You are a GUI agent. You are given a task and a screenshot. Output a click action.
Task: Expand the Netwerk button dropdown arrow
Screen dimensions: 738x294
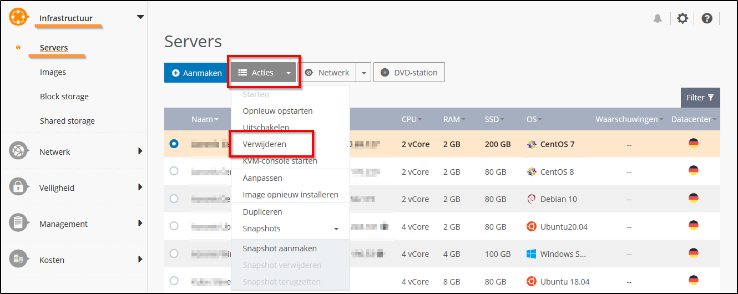point(363,73)
